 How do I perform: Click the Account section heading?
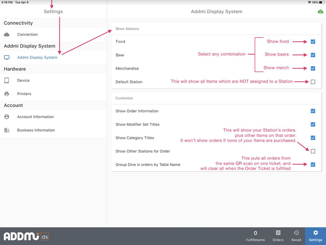point(13,105)
